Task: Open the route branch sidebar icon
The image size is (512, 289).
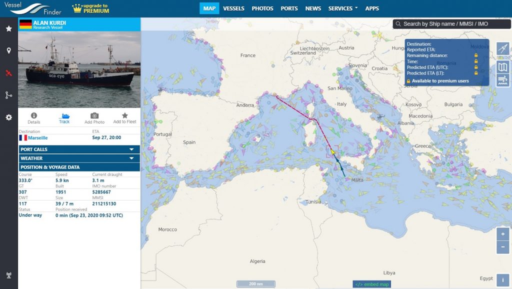Action: [8, 95]
